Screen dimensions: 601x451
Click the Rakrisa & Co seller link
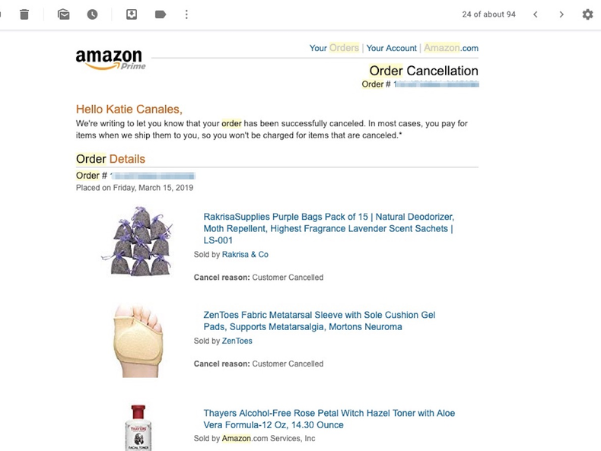pyautogui.click(x=245, y=255)
